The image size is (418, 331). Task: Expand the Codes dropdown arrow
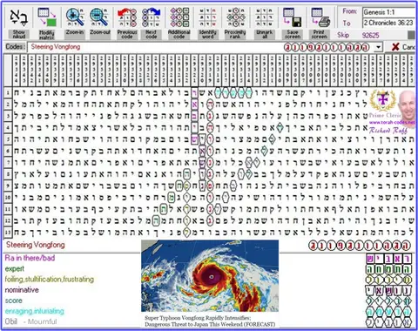pos(378,47)
